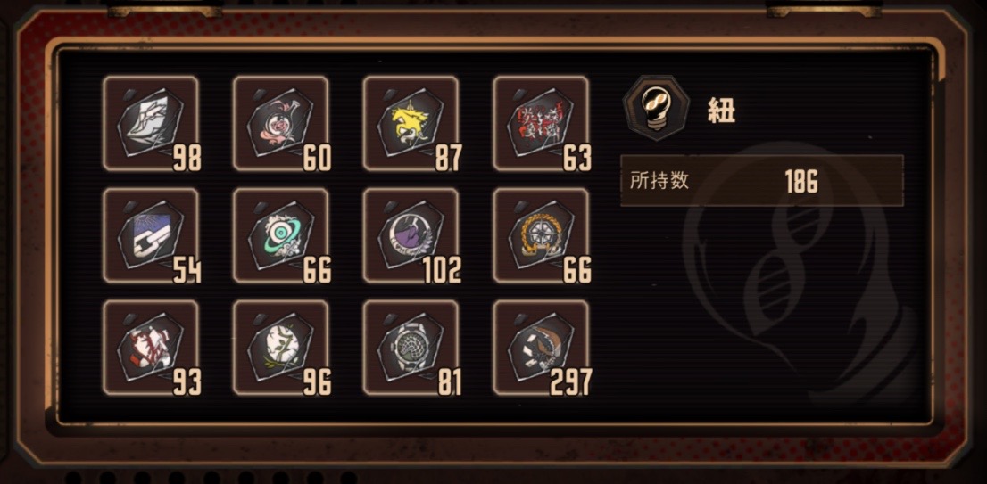This screenshot has width=987, height=484.
Task: Select the chain link shard with count 54
Action: pyautogui.click(x=151, y=235)
